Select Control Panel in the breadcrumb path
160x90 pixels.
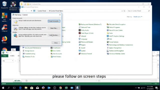click(x=42, y=11)
